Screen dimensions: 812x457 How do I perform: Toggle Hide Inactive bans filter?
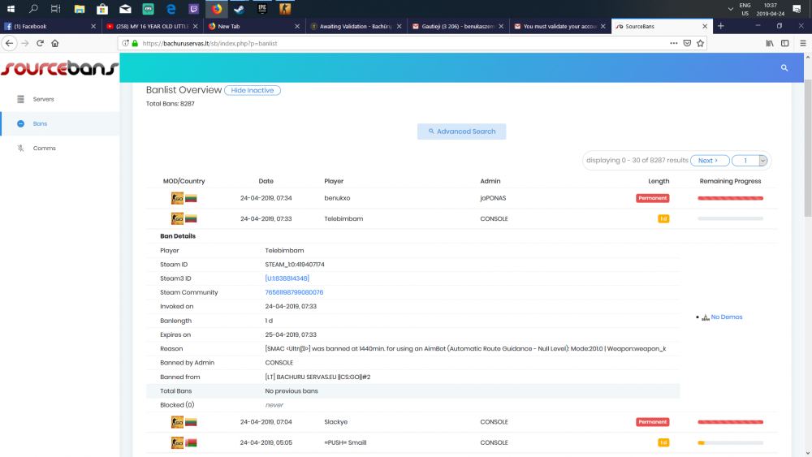[253, 90]
